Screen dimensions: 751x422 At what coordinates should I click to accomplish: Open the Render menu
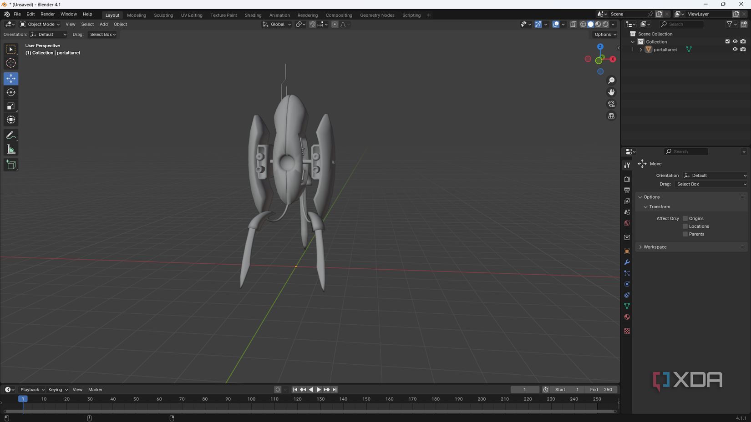[x=47, y=14]
